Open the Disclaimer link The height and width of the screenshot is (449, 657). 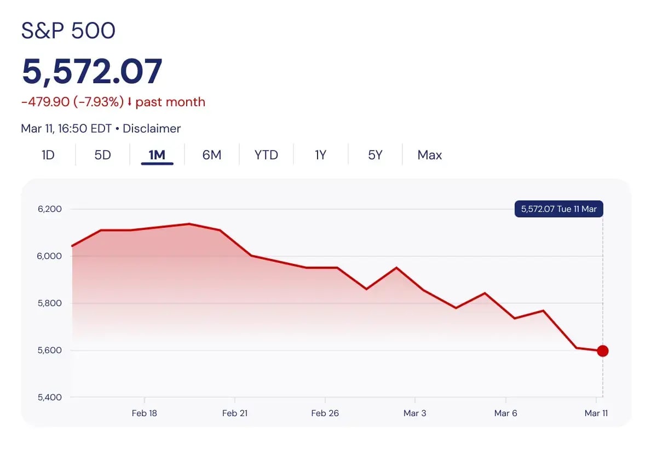click(152, 129)
